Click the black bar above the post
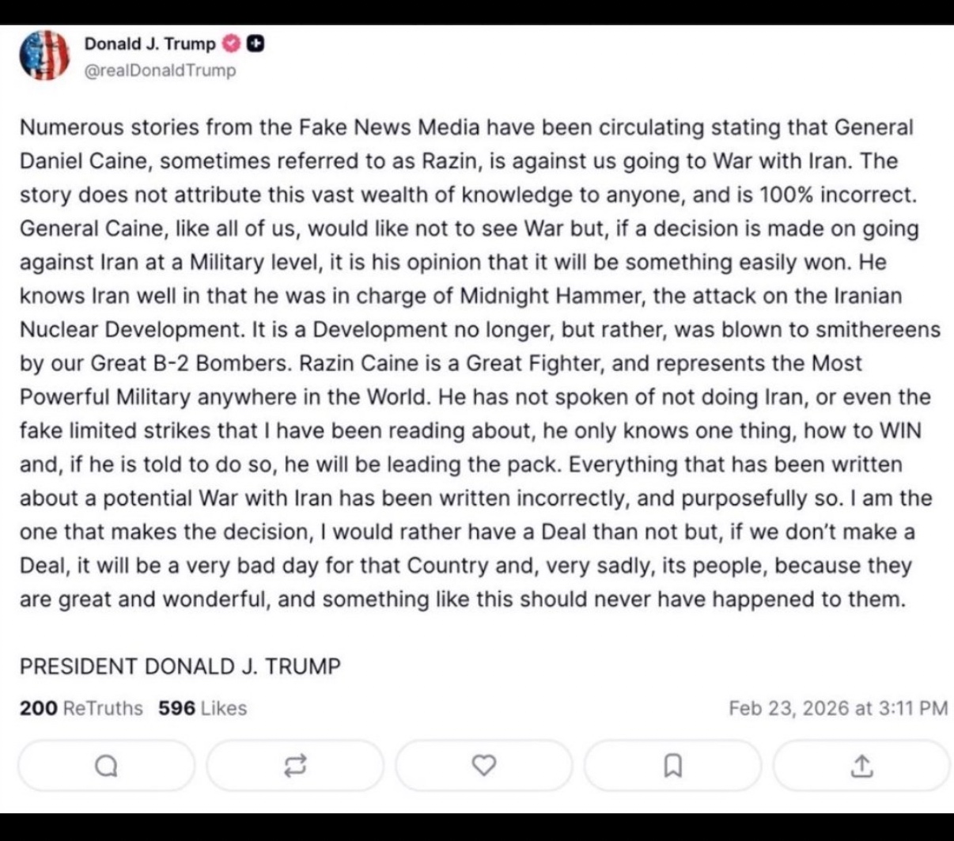954x841 pixels. (477, 11)
